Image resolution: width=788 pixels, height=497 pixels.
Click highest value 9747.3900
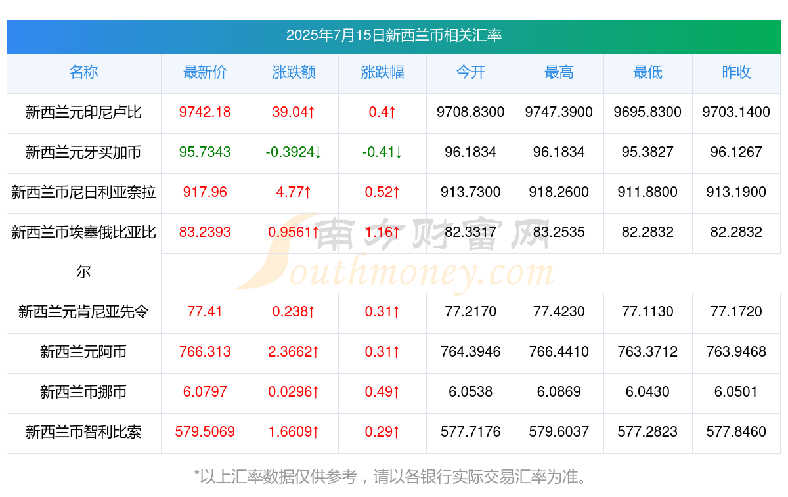(559, 112)
